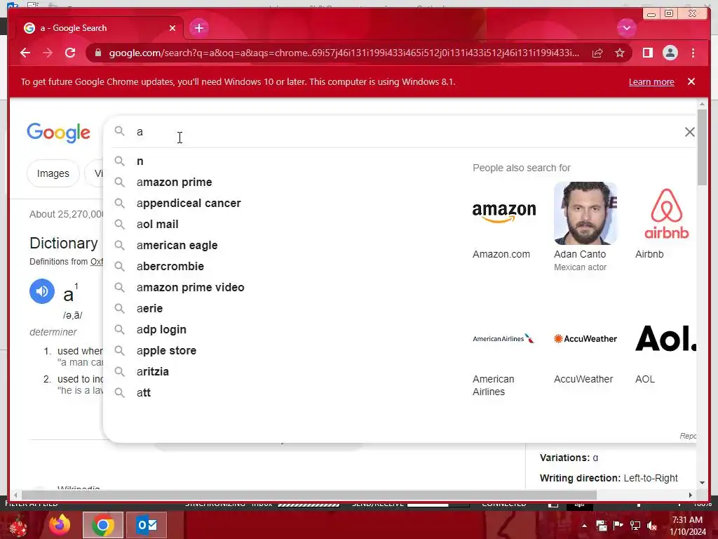Click Learn more about Chrome updates
This screenshot has width=718, height=539.
651,82
